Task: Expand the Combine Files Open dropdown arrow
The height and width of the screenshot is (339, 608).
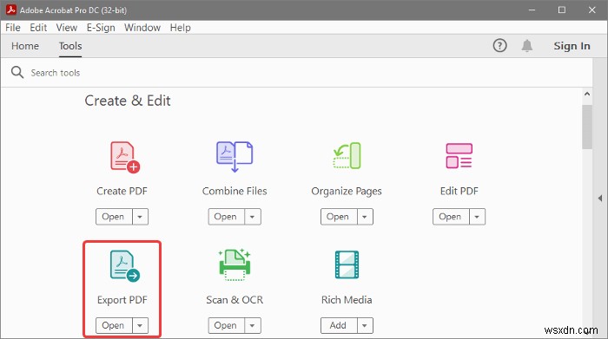Action: 253,217
